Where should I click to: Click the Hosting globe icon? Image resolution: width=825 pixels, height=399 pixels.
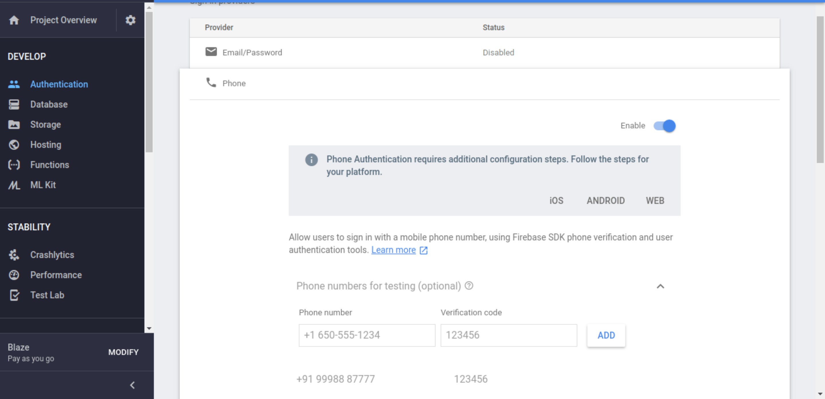[x=14, y=145]
